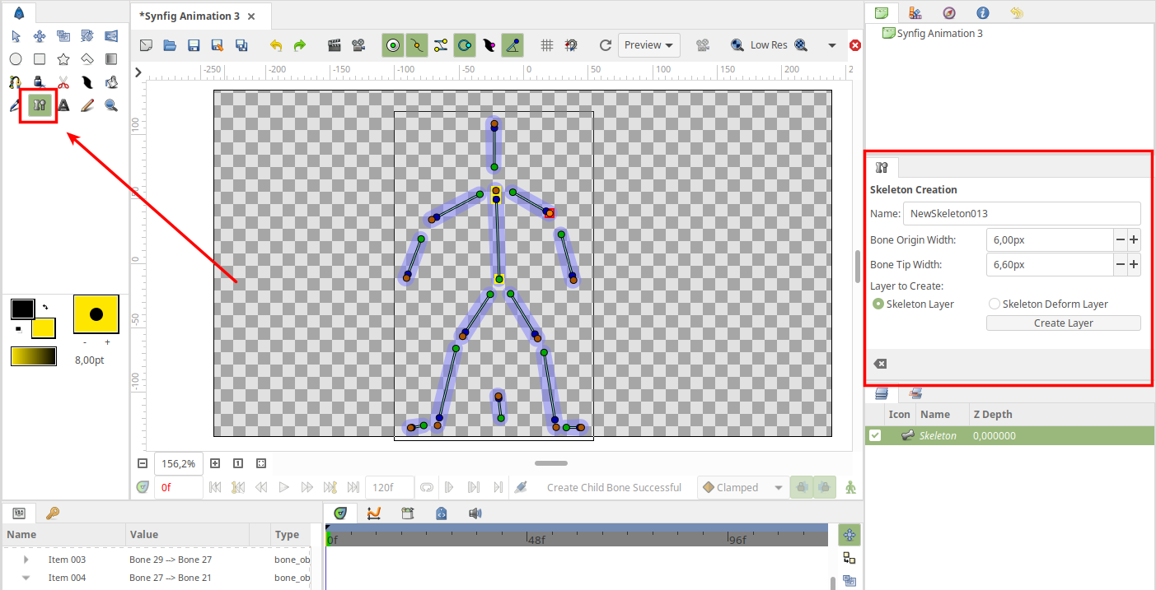Select the Skeleton Layer radio option
The width and height of the screenshot is (1156, 590).
tap(913, 304)
